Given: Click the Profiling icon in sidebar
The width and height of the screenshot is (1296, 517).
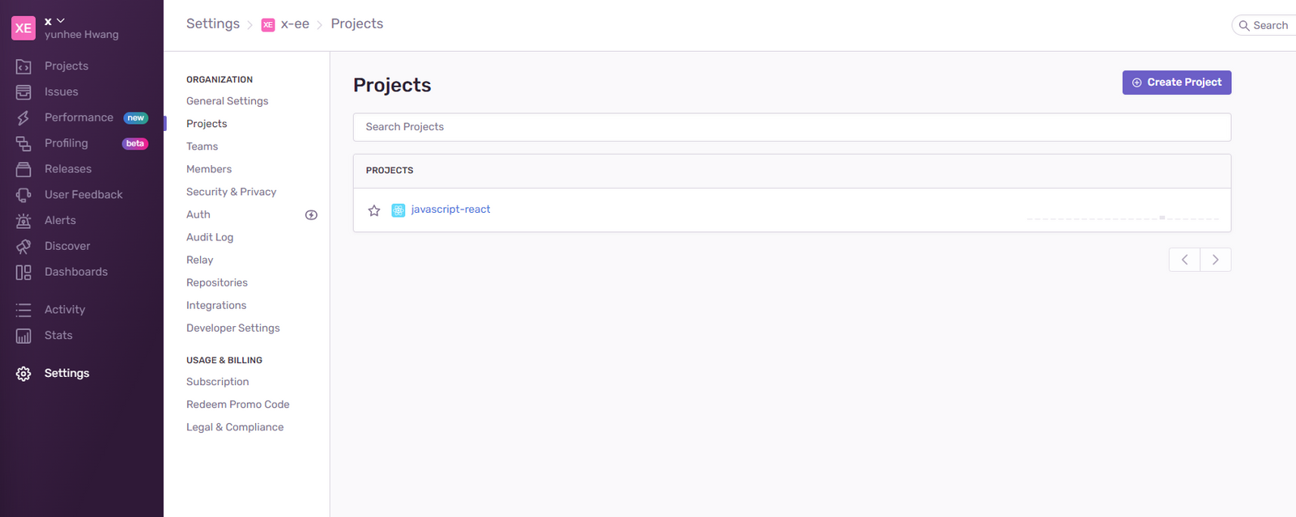Looking at the screenshot, I should pyautogui.click(x=23, y=144).
